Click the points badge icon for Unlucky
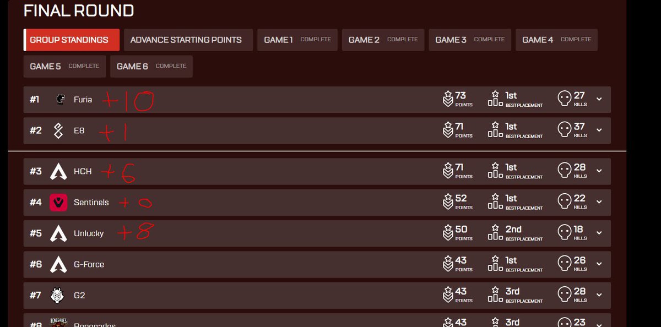 pyautogui.click(x=448, y=233)
